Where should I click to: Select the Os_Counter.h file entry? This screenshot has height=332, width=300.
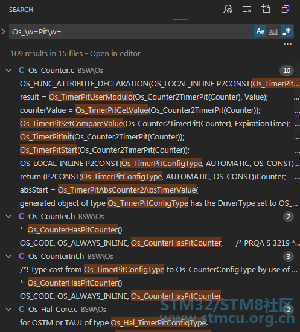click(51, 217)
